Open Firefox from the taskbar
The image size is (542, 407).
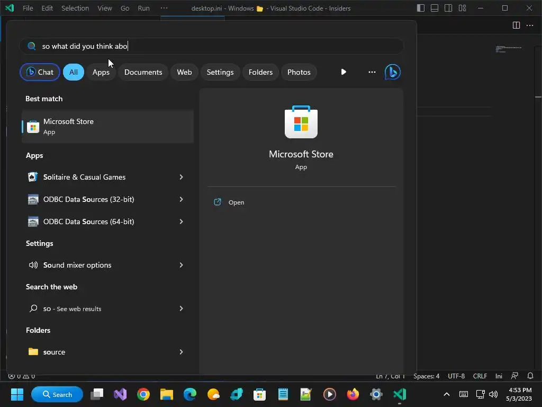(x=353, y=394)
